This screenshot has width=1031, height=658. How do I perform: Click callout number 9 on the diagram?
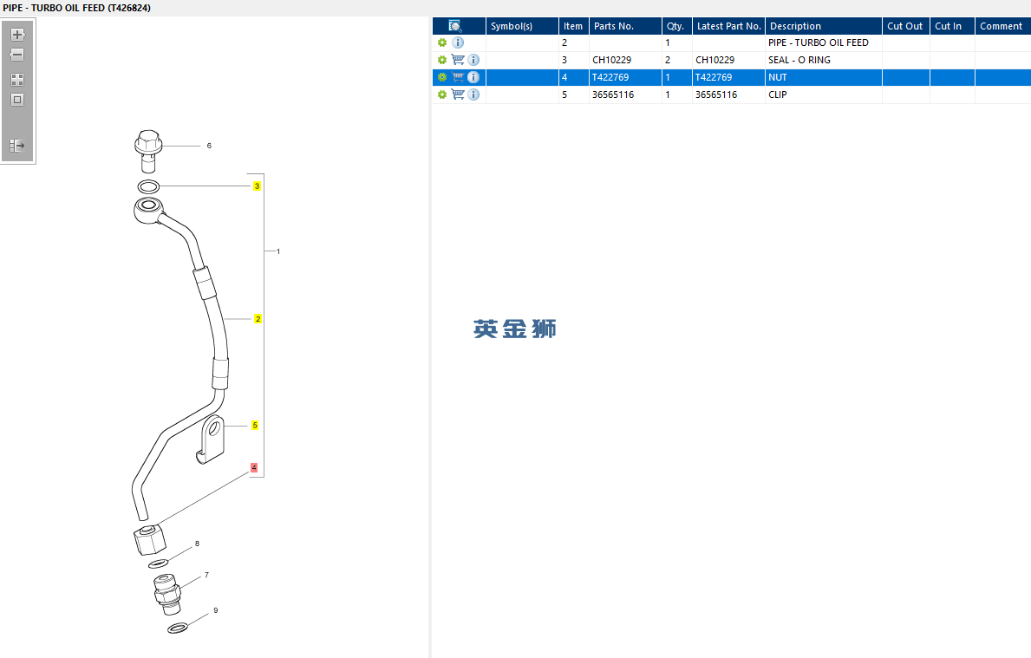pyautogui.click(x=216, y=610)
